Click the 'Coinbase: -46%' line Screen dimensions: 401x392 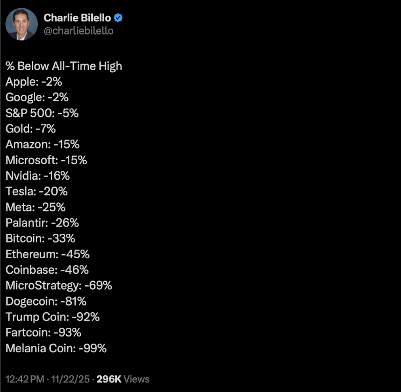[x=47, y=270]
